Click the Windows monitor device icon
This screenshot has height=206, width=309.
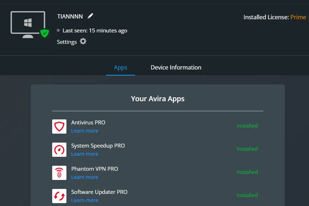(x=28, y=25)
